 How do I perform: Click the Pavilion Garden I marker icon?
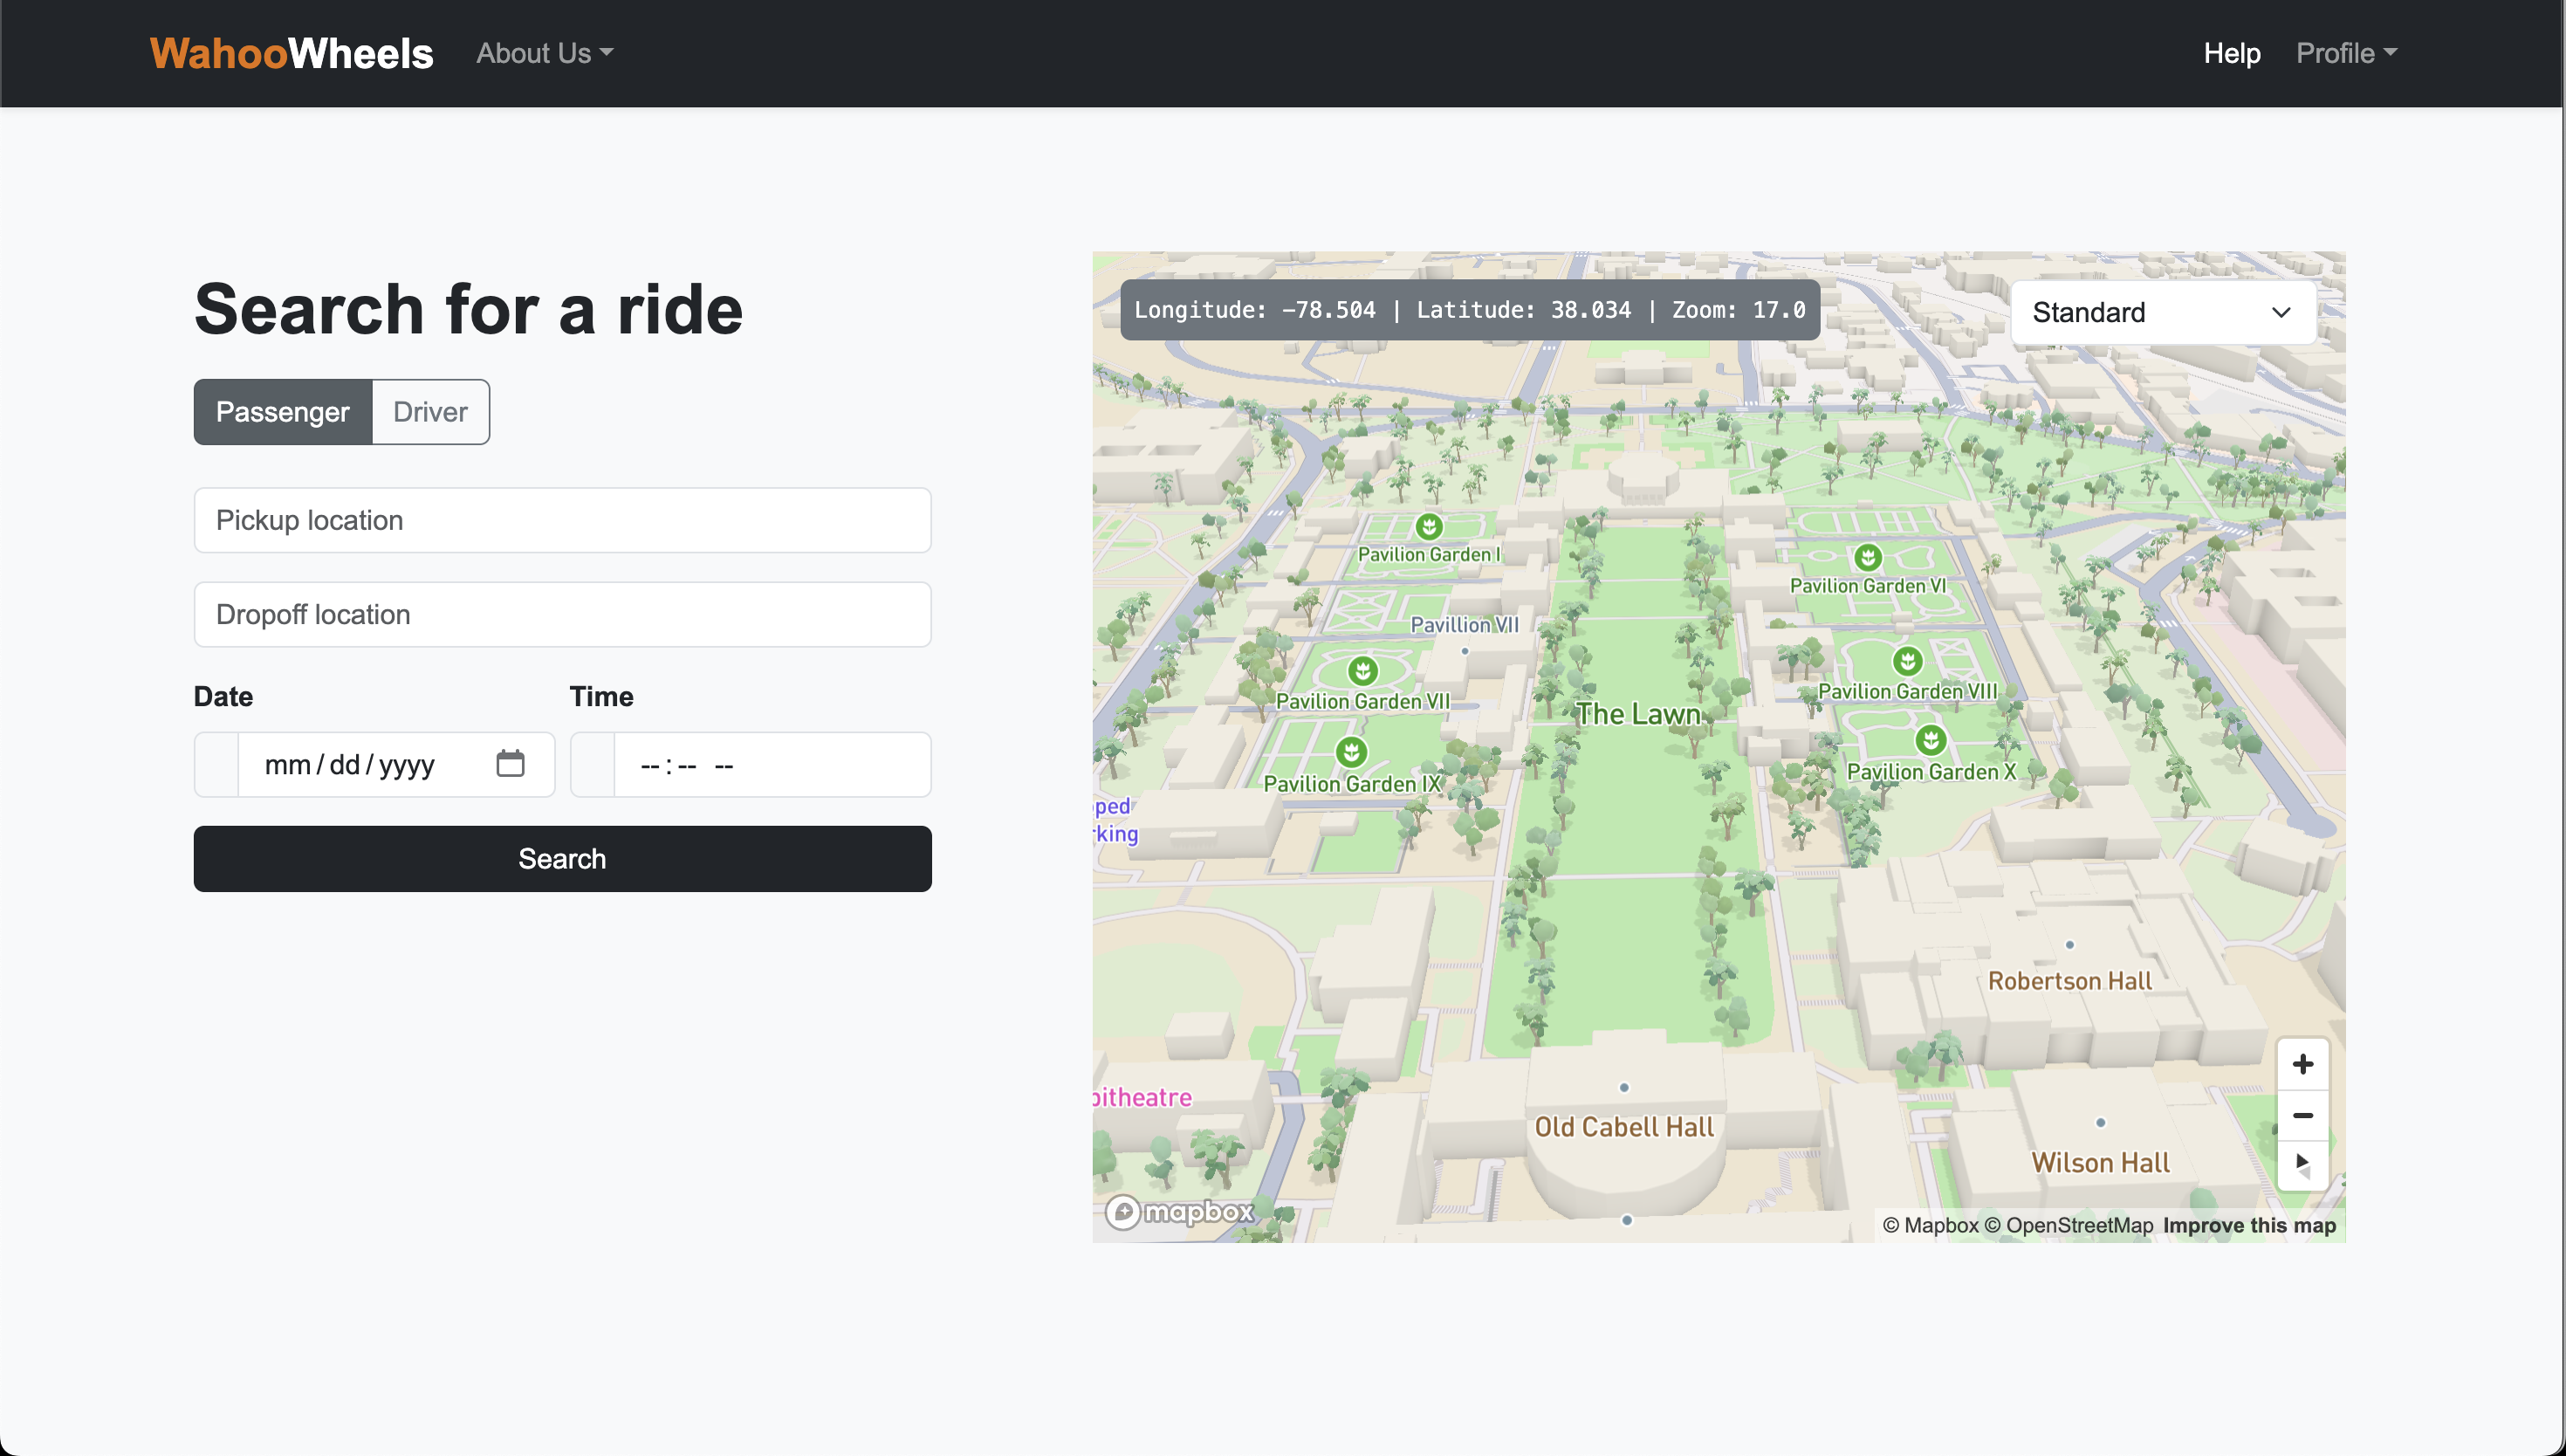coord(1429,526)
